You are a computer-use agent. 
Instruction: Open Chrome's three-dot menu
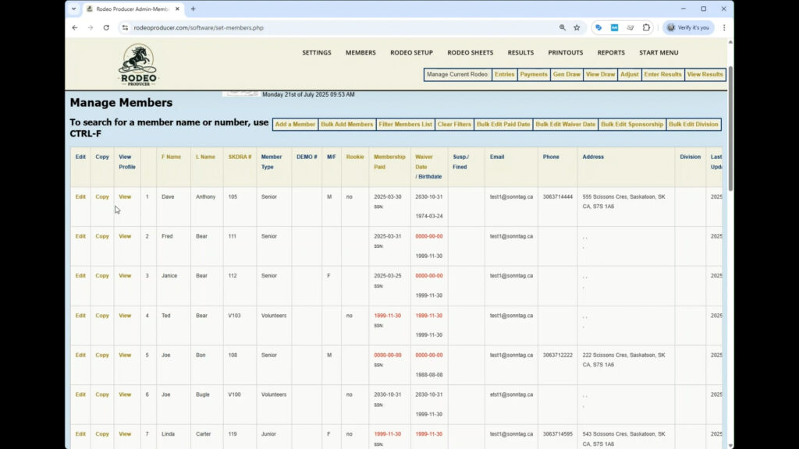click(724, 27)
